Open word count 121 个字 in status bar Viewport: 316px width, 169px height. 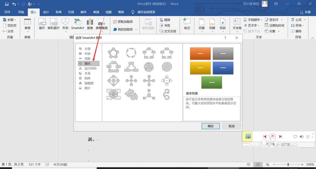[34, 164]
